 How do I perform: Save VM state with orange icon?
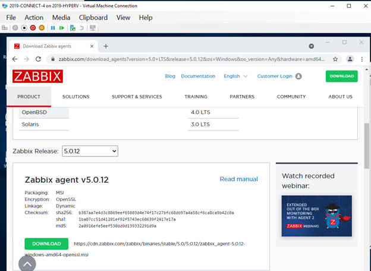42,28
